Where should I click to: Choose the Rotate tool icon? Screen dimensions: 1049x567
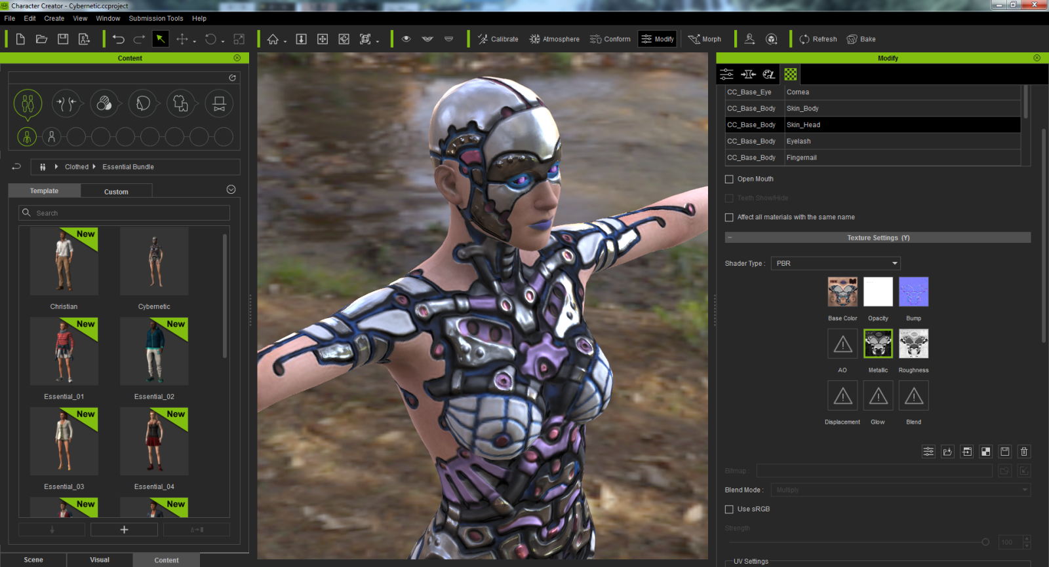coord(210,39)
